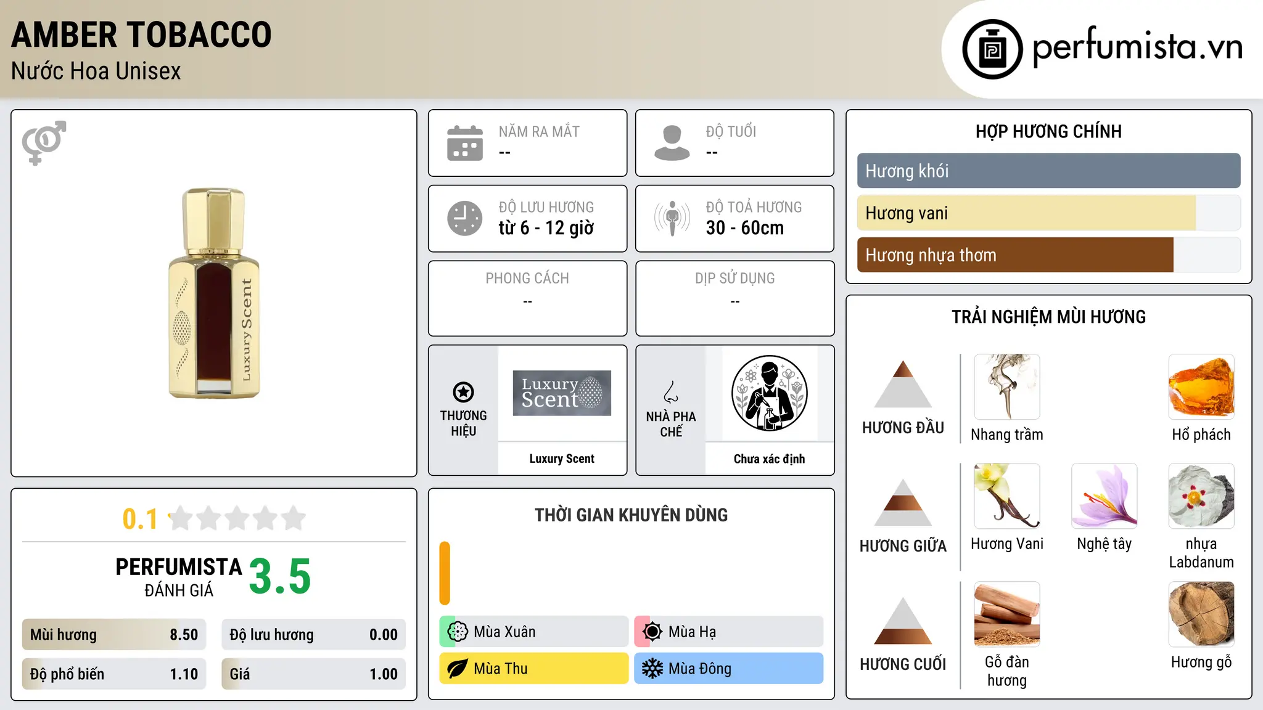Click the five-star rating row
This screenshot has width=1263, height=710.
point(237,518)
